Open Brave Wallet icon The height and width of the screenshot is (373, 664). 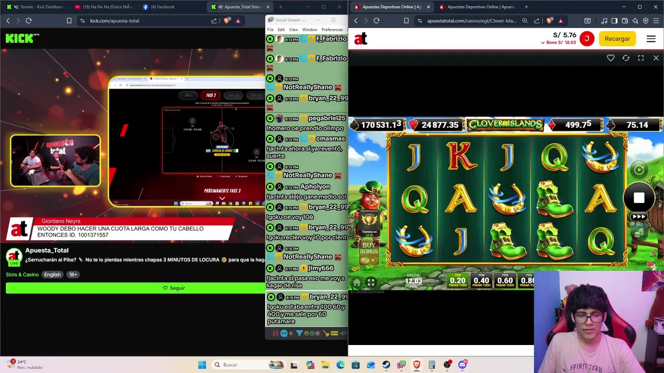tap(625, 21)
